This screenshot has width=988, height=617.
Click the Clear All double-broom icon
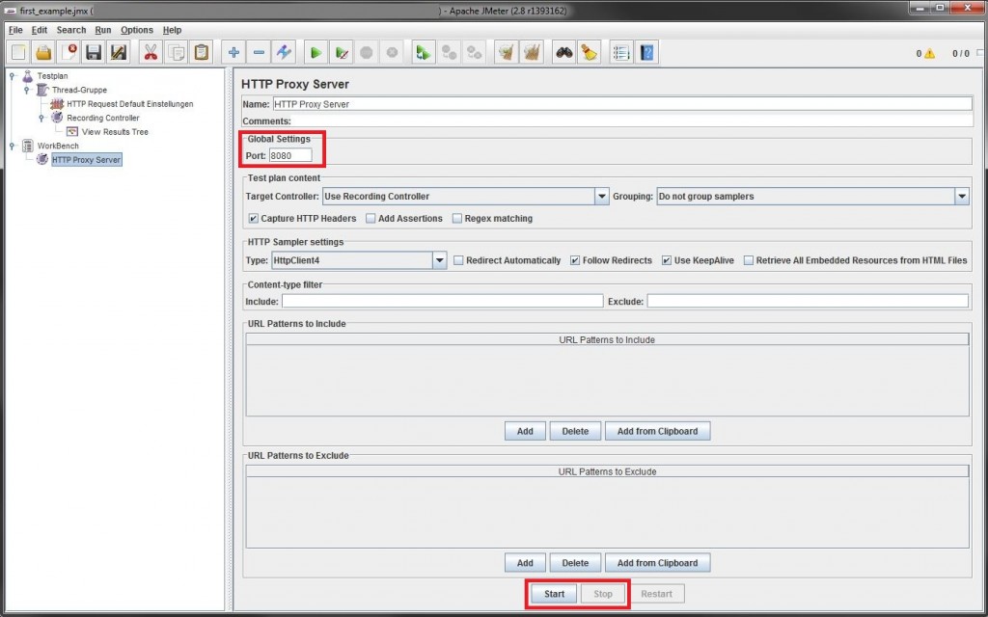tap(533, 52)
